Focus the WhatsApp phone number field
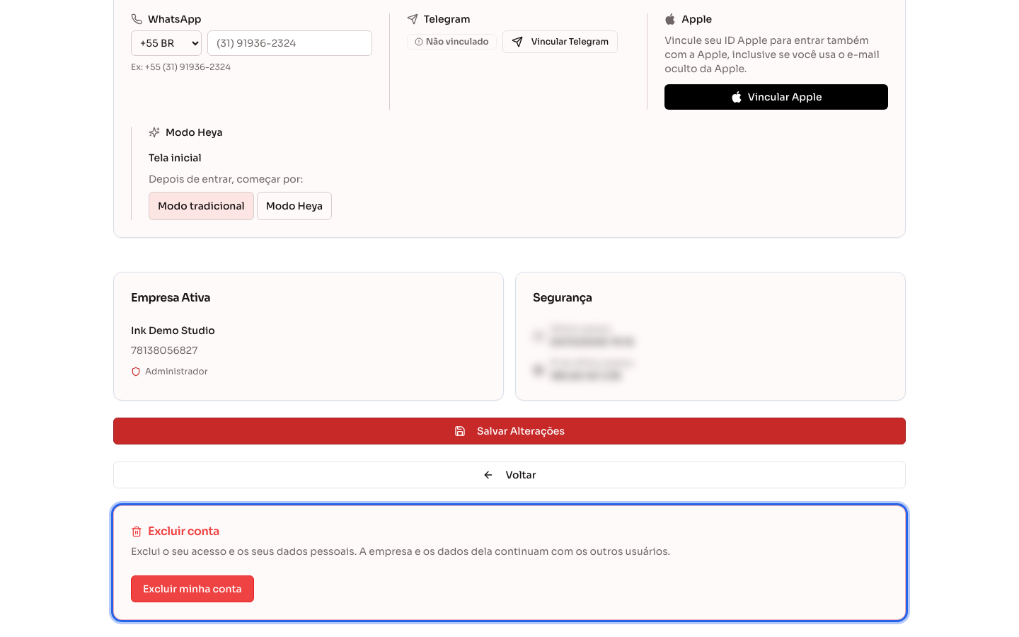The width and height of the screenshot is (1019, 637). click(x=289, y=43)
